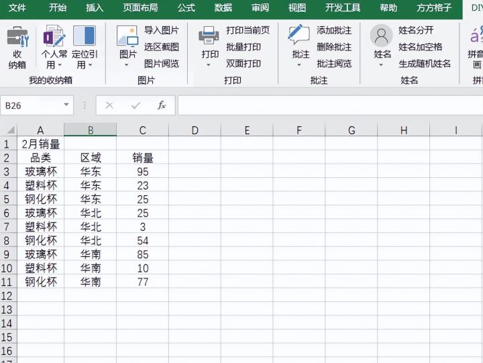Select cell containing 2月销量
The width and height of the screenshot is (483, 363).
[40, 144]
